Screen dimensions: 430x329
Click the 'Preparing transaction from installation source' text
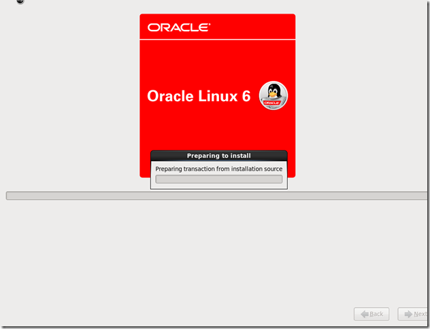click(x=219, y=169)
